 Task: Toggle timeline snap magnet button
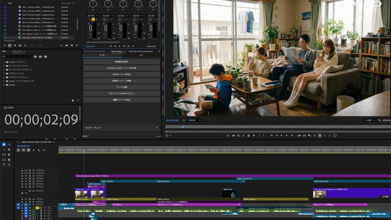(x=23, y=150)
